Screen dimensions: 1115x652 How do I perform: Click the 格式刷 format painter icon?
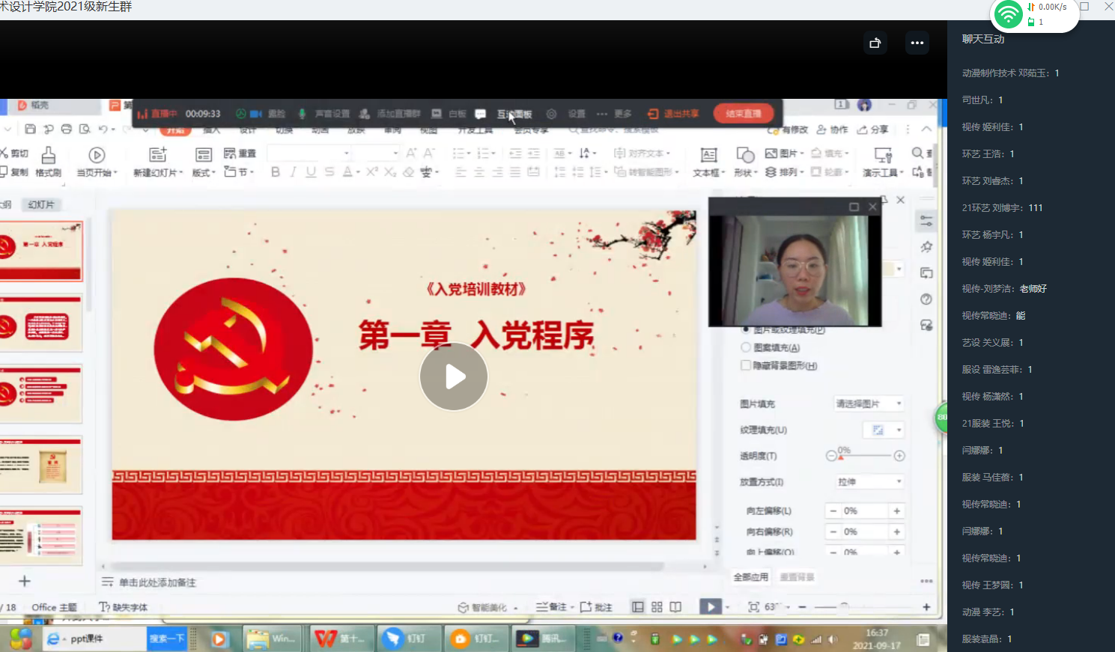[x=48, y=161]
